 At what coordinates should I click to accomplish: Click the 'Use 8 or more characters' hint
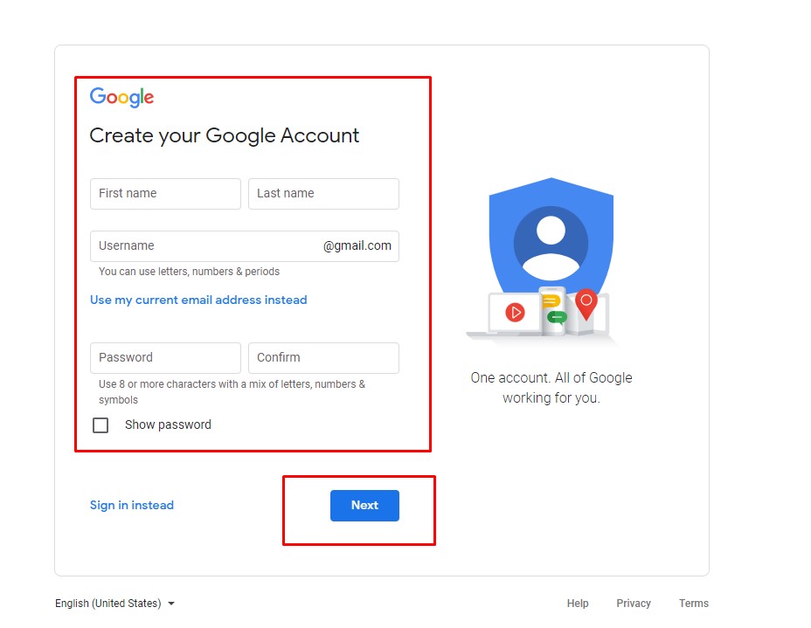pyautogui.click(x=232, y=392)
